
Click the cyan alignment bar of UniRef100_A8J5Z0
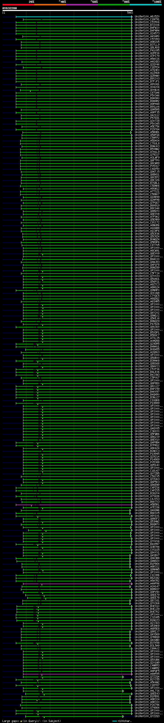[x=74, y=17]
